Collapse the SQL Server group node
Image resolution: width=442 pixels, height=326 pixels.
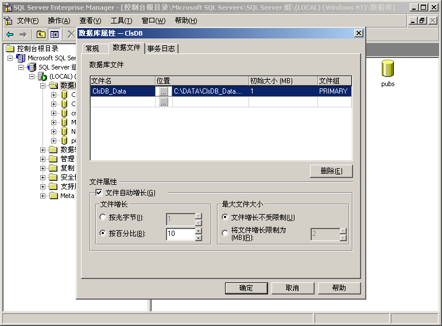pyautogui.click(x=21, y=67)
